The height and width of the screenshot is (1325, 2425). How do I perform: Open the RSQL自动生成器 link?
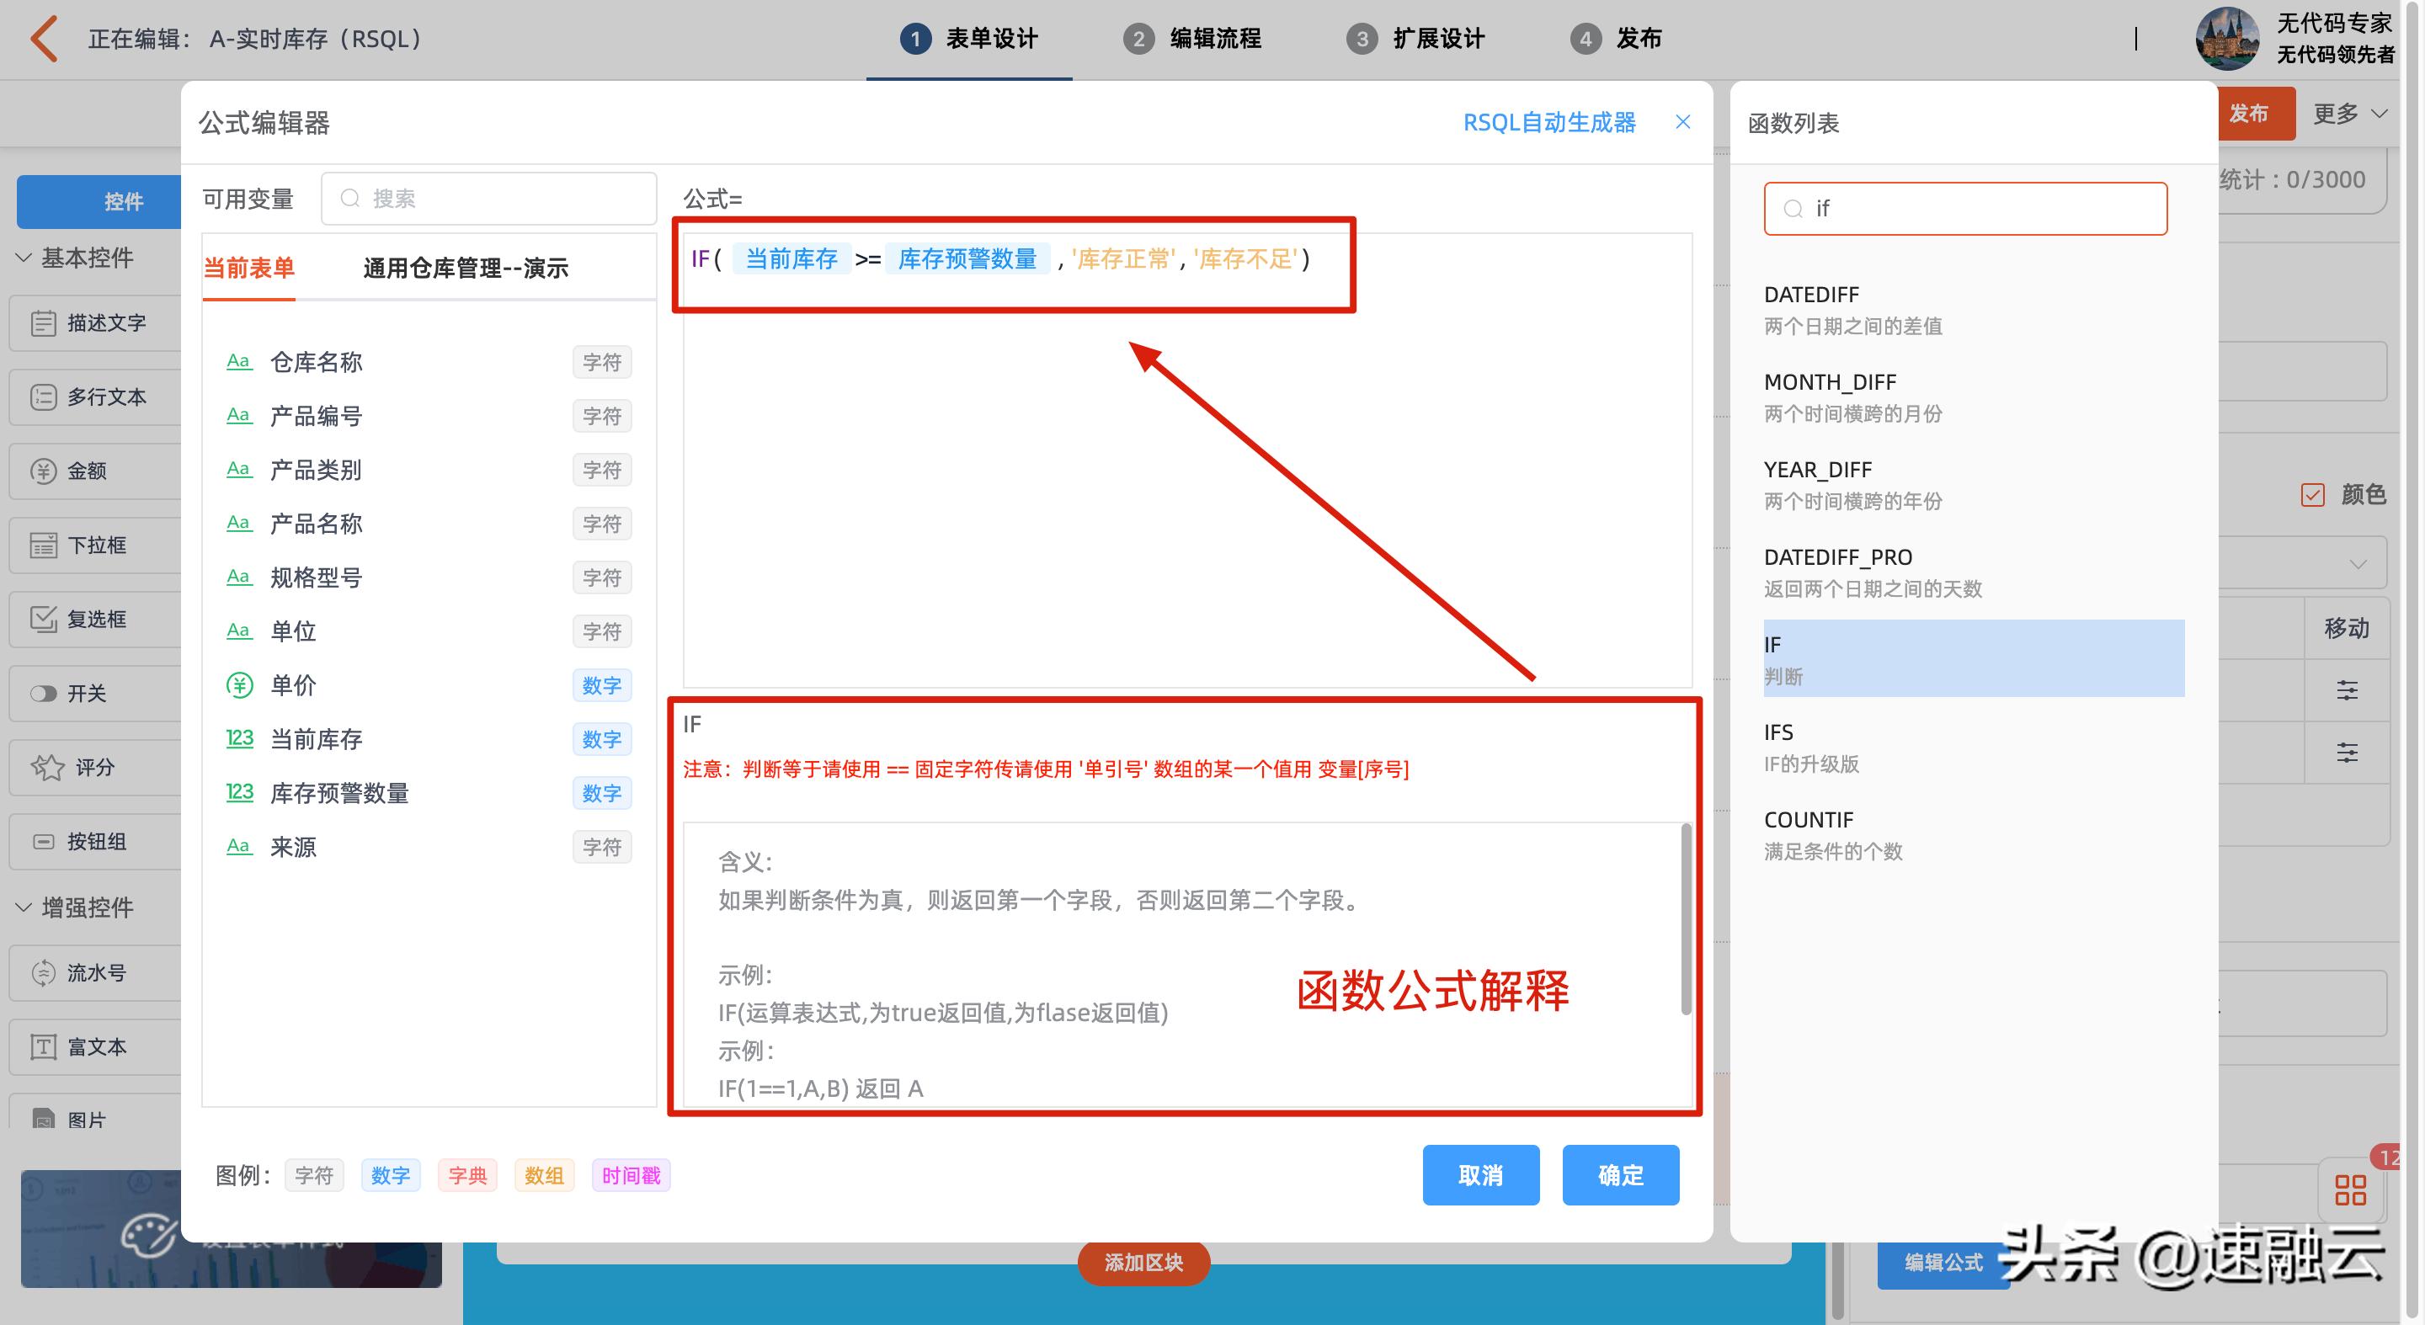tap(1548, 122)
